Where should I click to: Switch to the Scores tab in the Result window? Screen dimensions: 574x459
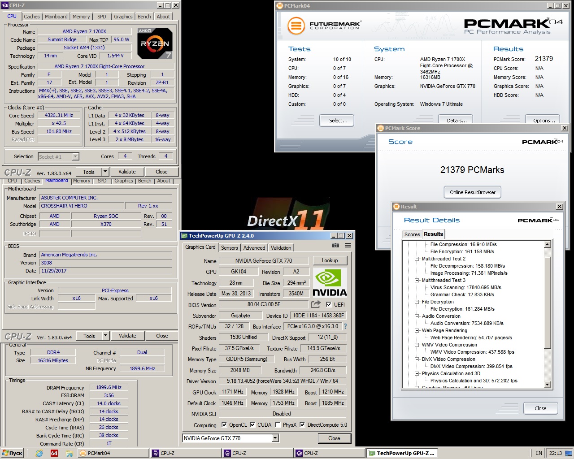[412, 234]
